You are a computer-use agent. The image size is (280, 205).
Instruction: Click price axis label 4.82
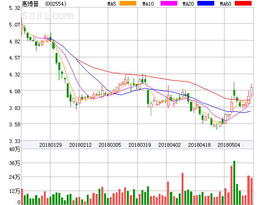(x=14, y=41)
